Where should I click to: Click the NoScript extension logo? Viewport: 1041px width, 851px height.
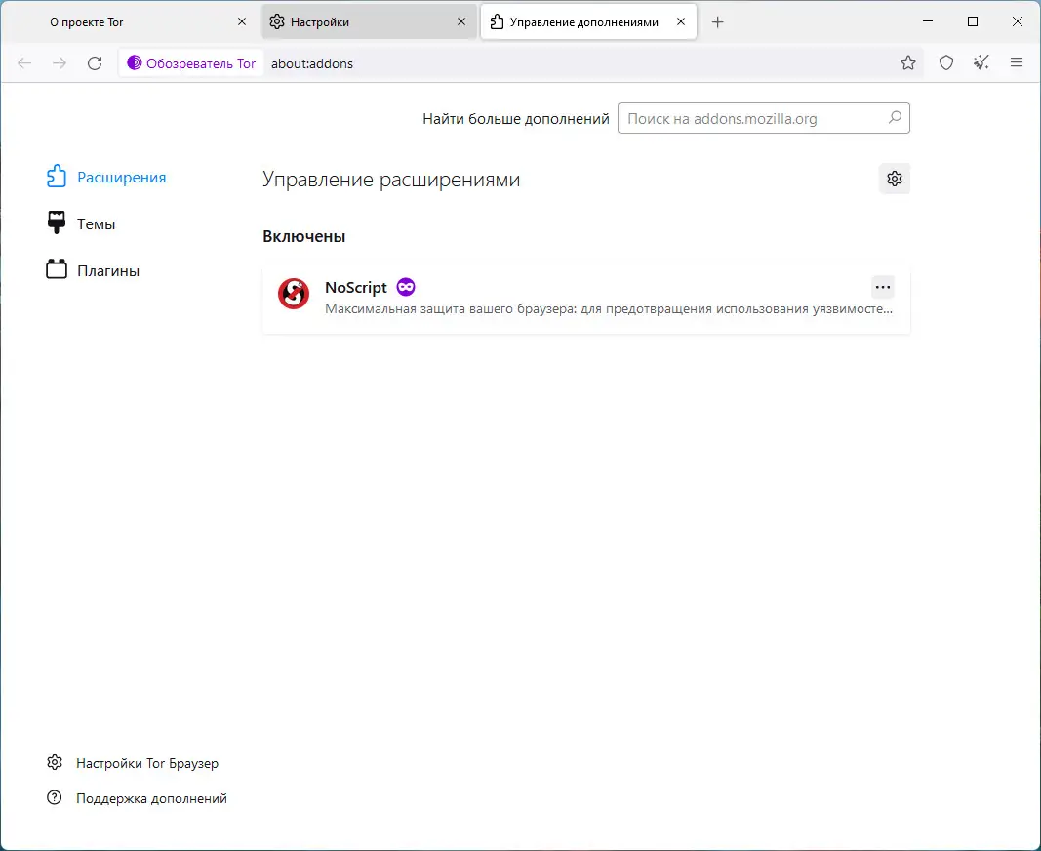[x=294, y=294]
